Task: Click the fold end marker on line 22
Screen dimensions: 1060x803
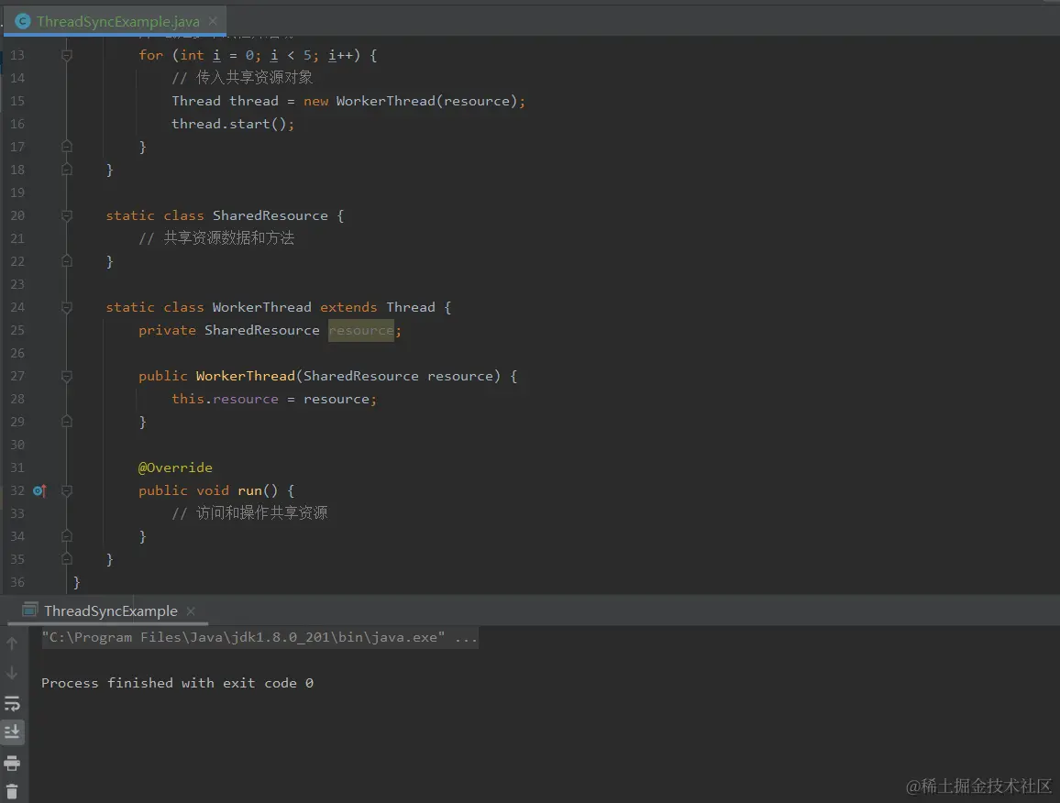Action: pos(67,261)
